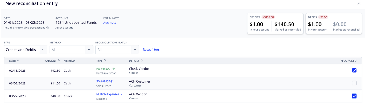
Task: Click the $0.00 marked as reconciled debits
Action: point(340,24)
